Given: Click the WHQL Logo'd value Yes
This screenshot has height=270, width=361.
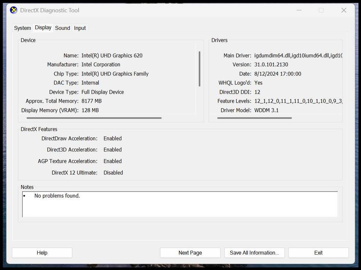Looking at the screenshot, I should 258,83.
